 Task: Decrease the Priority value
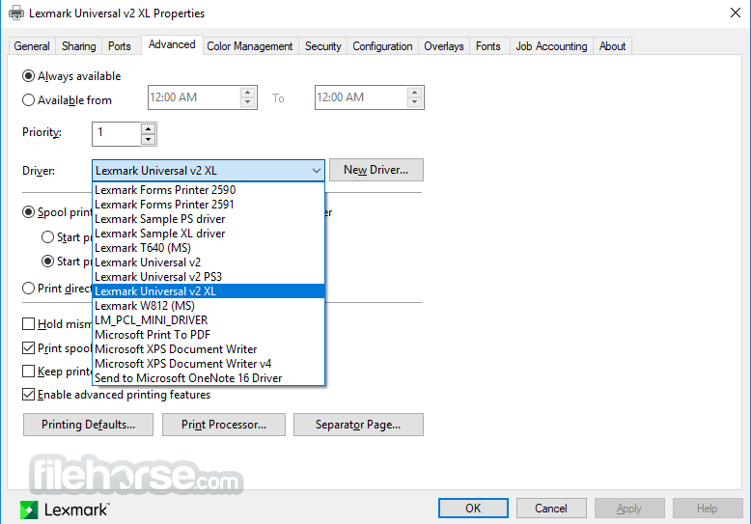148,139
